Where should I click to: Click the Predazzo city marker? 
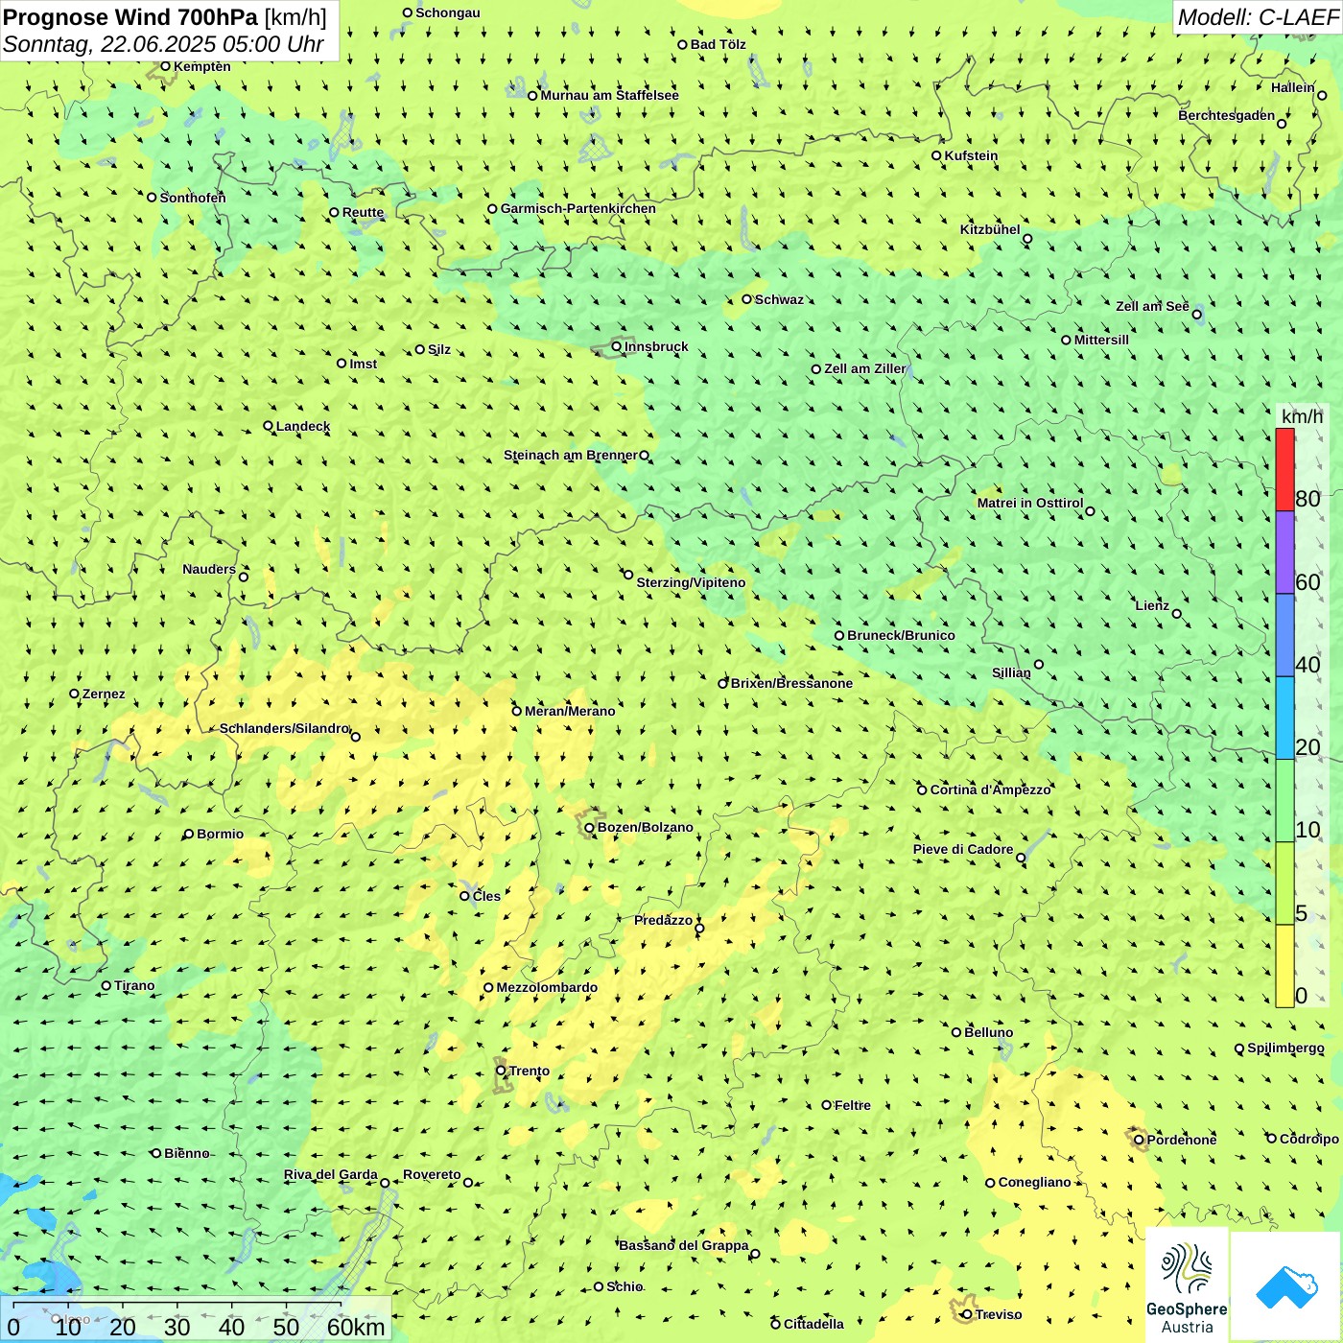coord(699,928)
